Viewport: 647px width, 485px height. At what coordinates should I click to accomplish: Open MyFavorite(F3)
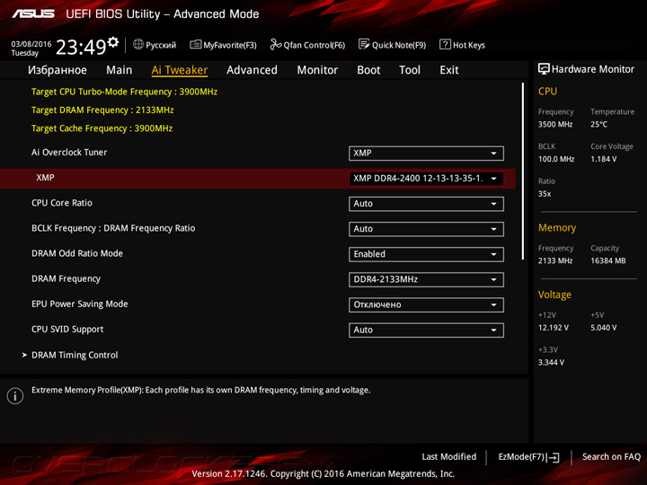(223, 45)
